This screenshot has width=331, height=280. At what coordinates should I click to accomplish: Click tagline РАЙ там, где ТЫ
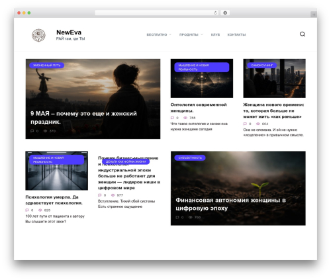pyautogui.click(x=70, y=38)
